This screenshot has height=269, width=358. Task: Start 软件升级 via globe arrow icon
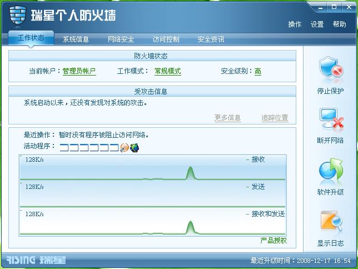(x=331, y=170)
